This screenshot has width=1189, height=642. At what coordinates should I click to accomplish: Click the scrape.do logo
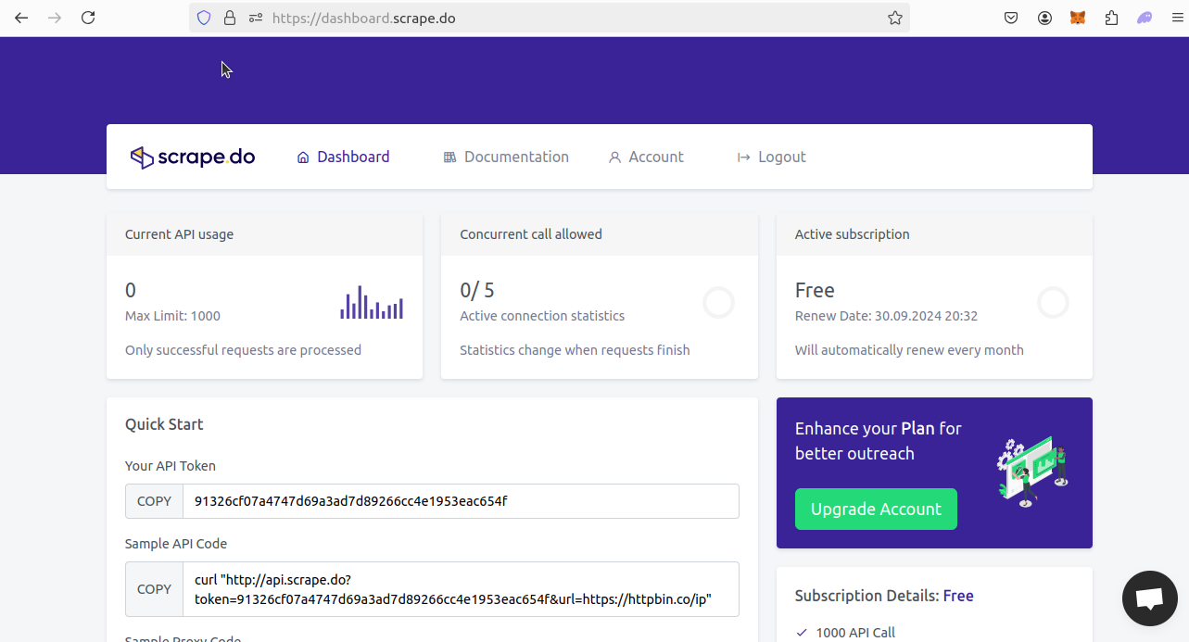coord(193,157)
